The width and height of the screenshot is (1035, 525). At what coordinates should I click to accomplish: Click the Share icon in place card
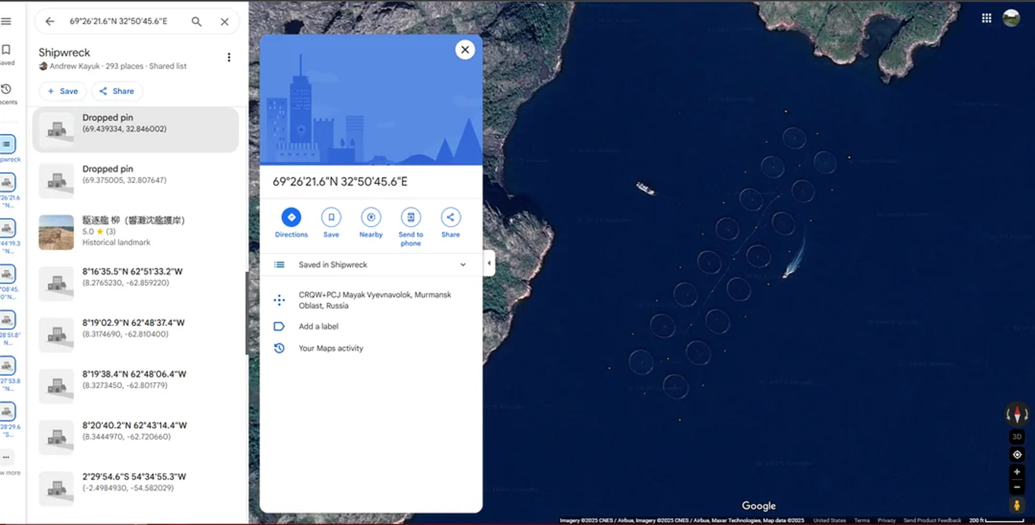450,217
